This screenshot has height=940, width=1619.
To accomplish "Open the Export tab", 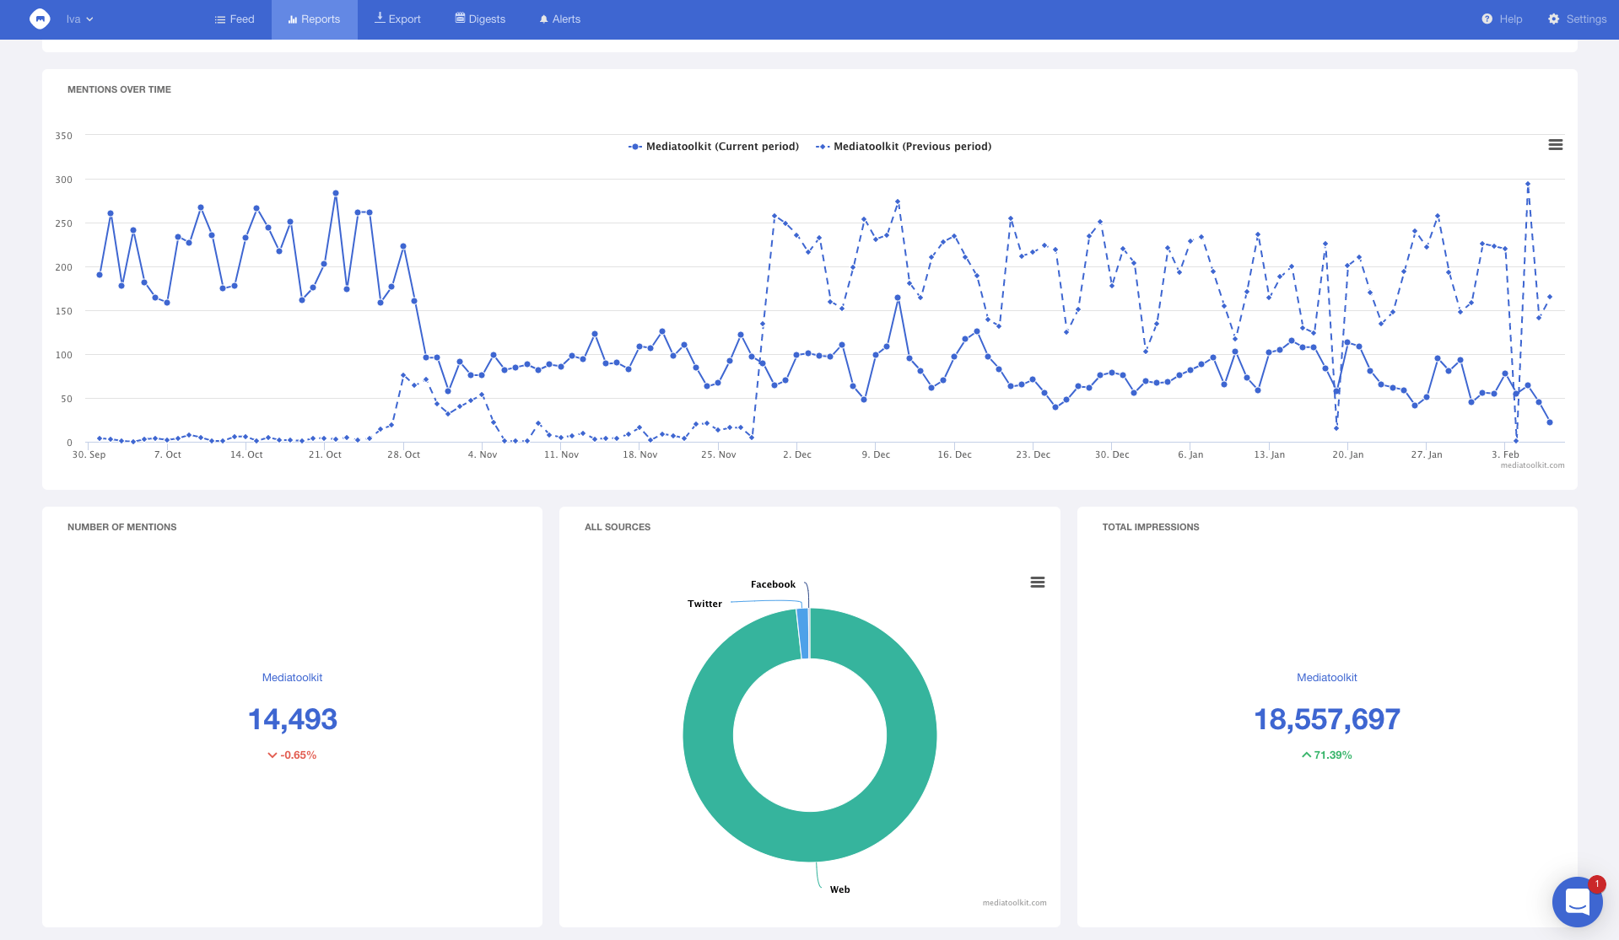I will pos(397,19).
